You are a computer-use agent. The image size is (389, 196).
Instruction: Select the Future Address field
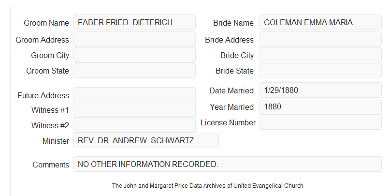click(x=134, y=95)
